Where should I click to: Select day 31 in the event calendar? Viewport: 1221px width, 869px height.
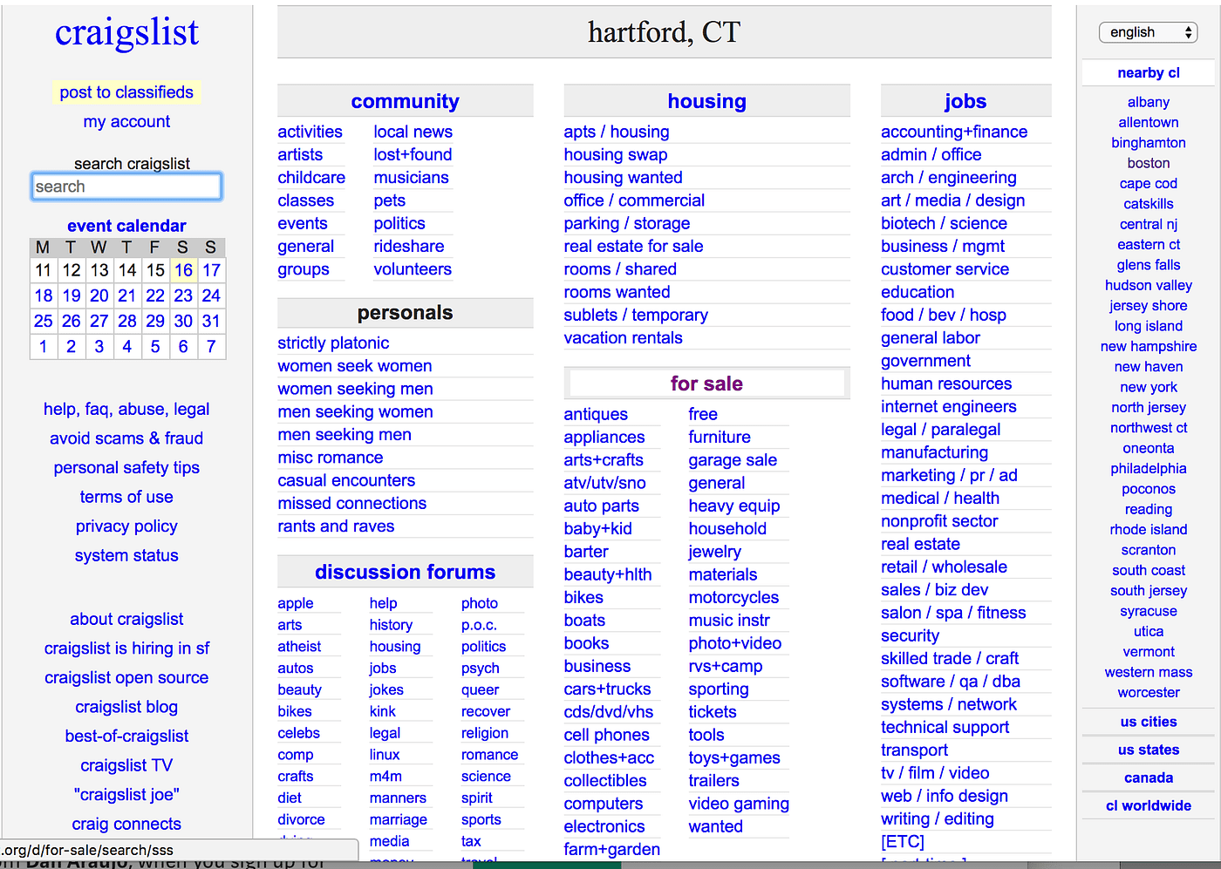coord(211,321)
